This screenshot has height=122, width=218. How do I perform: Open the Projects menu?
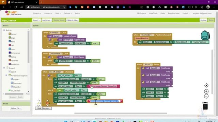pos(37,14)
